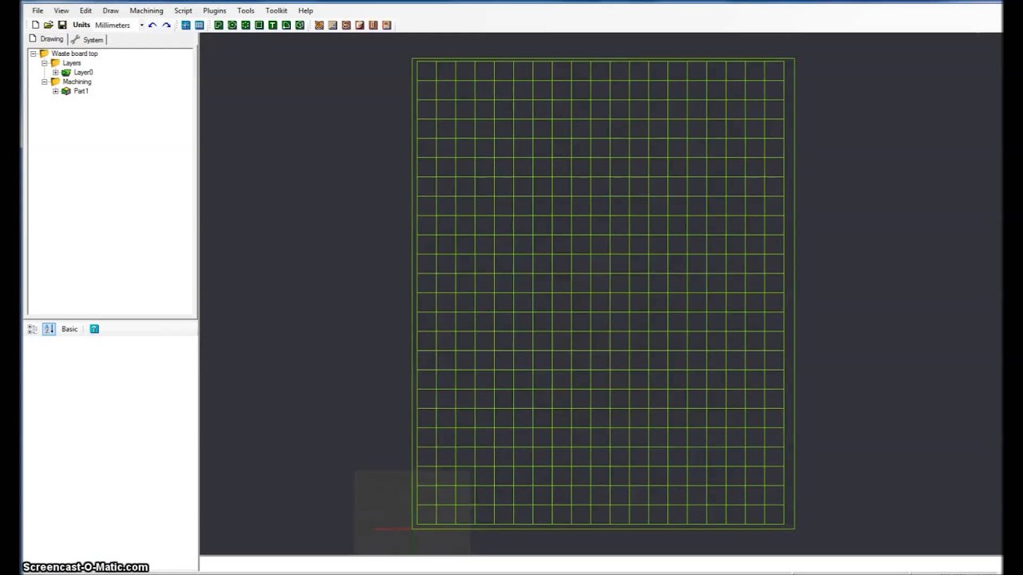Open the Help menu
Viewport: 1023px width, 575px height.
(305, 10)
